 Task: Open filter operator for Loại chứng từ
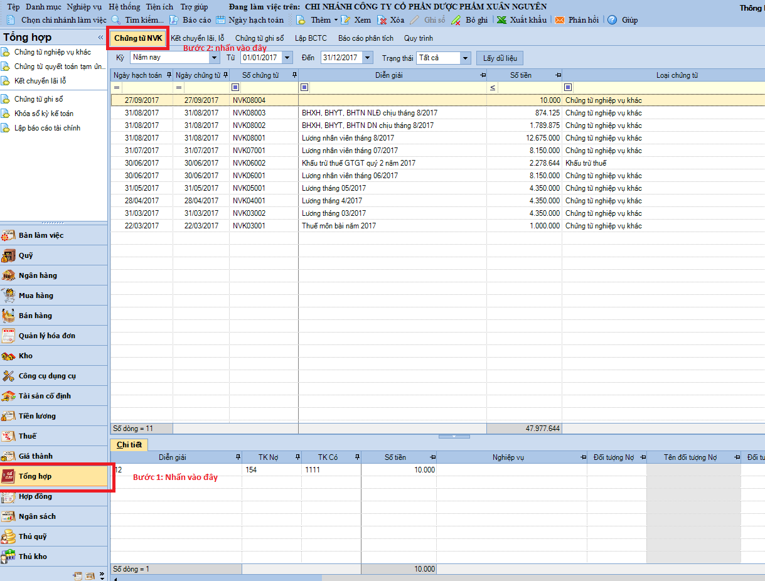[568, 87]
